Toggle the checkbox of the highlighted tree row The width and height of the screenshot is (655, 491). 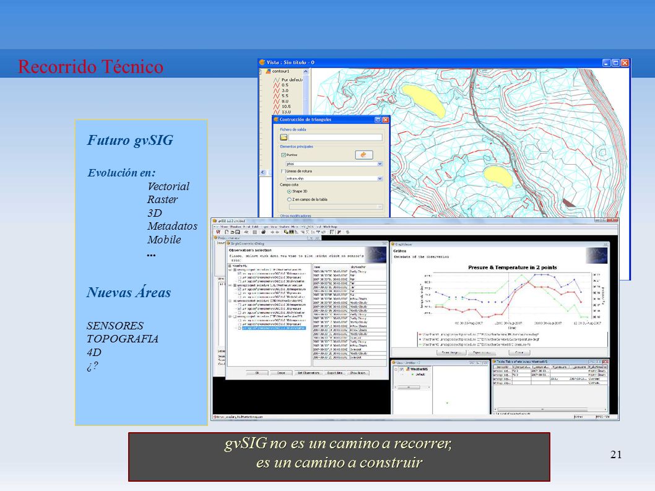coord(240,328)
